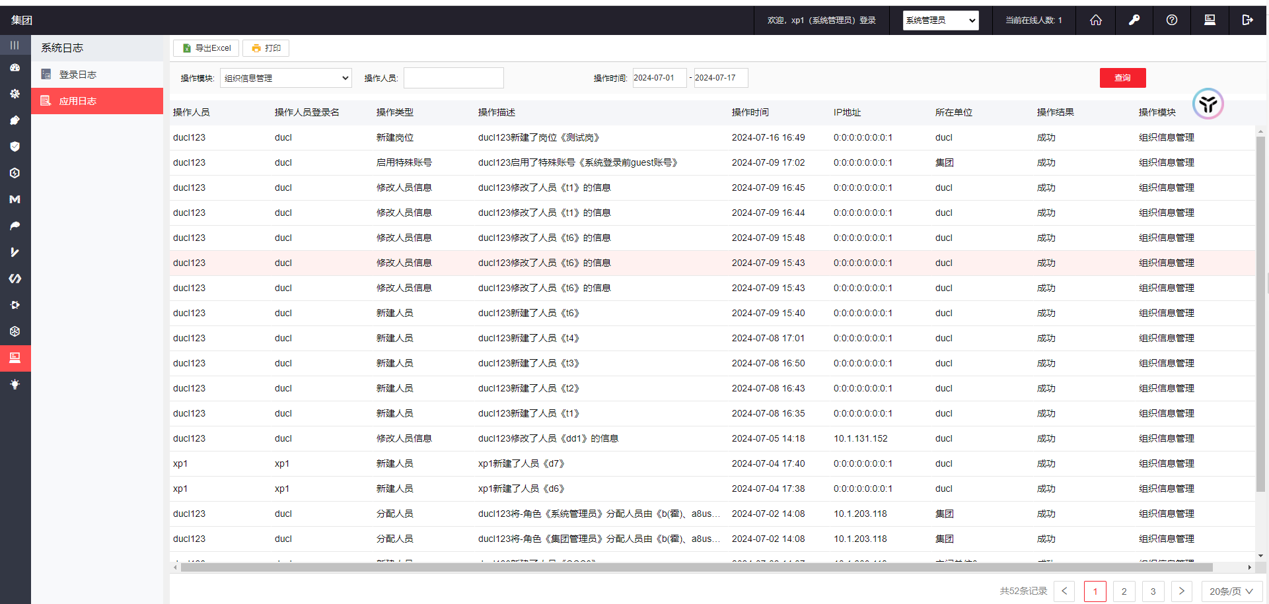This screenshot has height=604, width=1269.
Task: Click the lightbulb icon in left sidebar
Action: coord(15,384)
